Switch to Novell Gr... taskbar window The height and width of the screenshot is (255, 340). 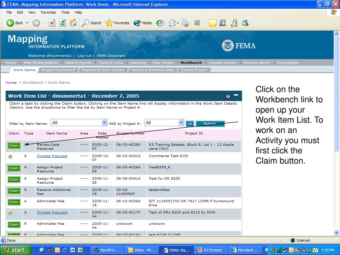(x=107, y=250)
